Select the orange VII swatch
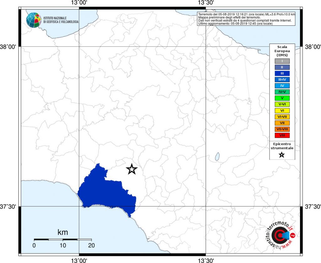The width and height of the screenshot is (321, 263). click(x=282, y=123)
